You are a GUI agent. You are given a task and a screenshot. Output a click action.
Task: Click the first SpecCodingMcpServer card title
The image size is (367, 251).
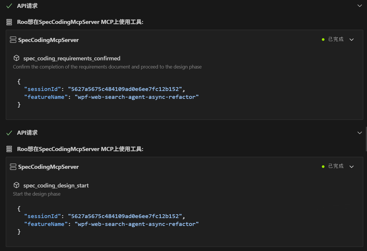pos(48,40)
